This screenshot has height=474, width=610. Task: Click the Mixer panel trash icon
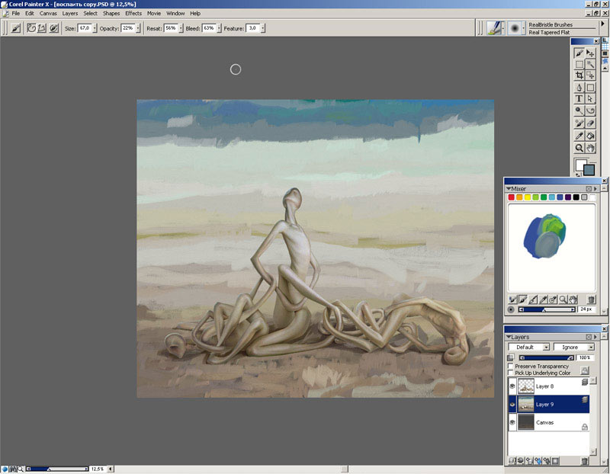(x=591, y=299)
